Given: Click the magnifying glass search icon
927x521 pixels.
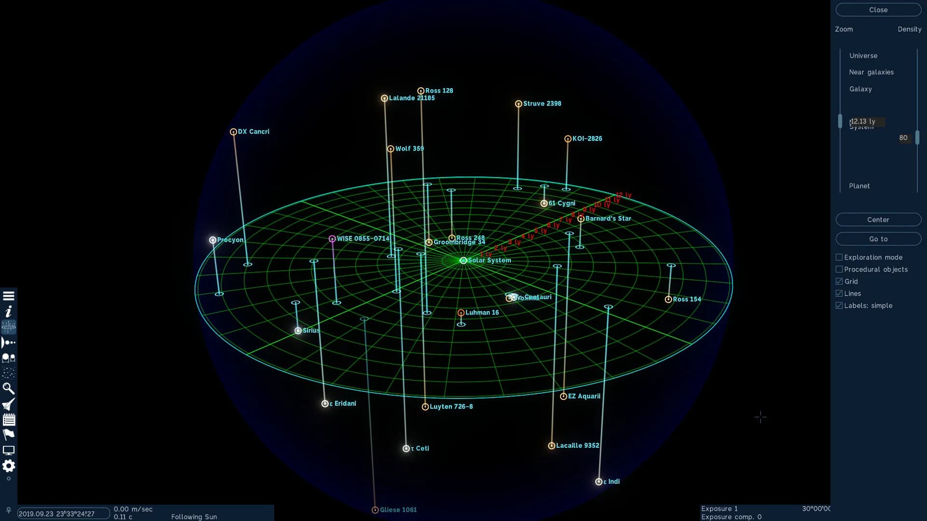Looking at the screenshot, I should point(9,388).
